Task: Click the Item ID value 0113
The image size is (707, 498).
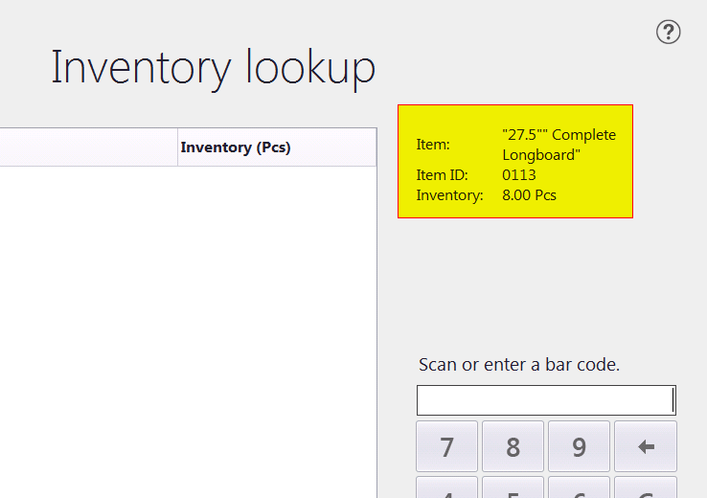Action: pos(519,175)
